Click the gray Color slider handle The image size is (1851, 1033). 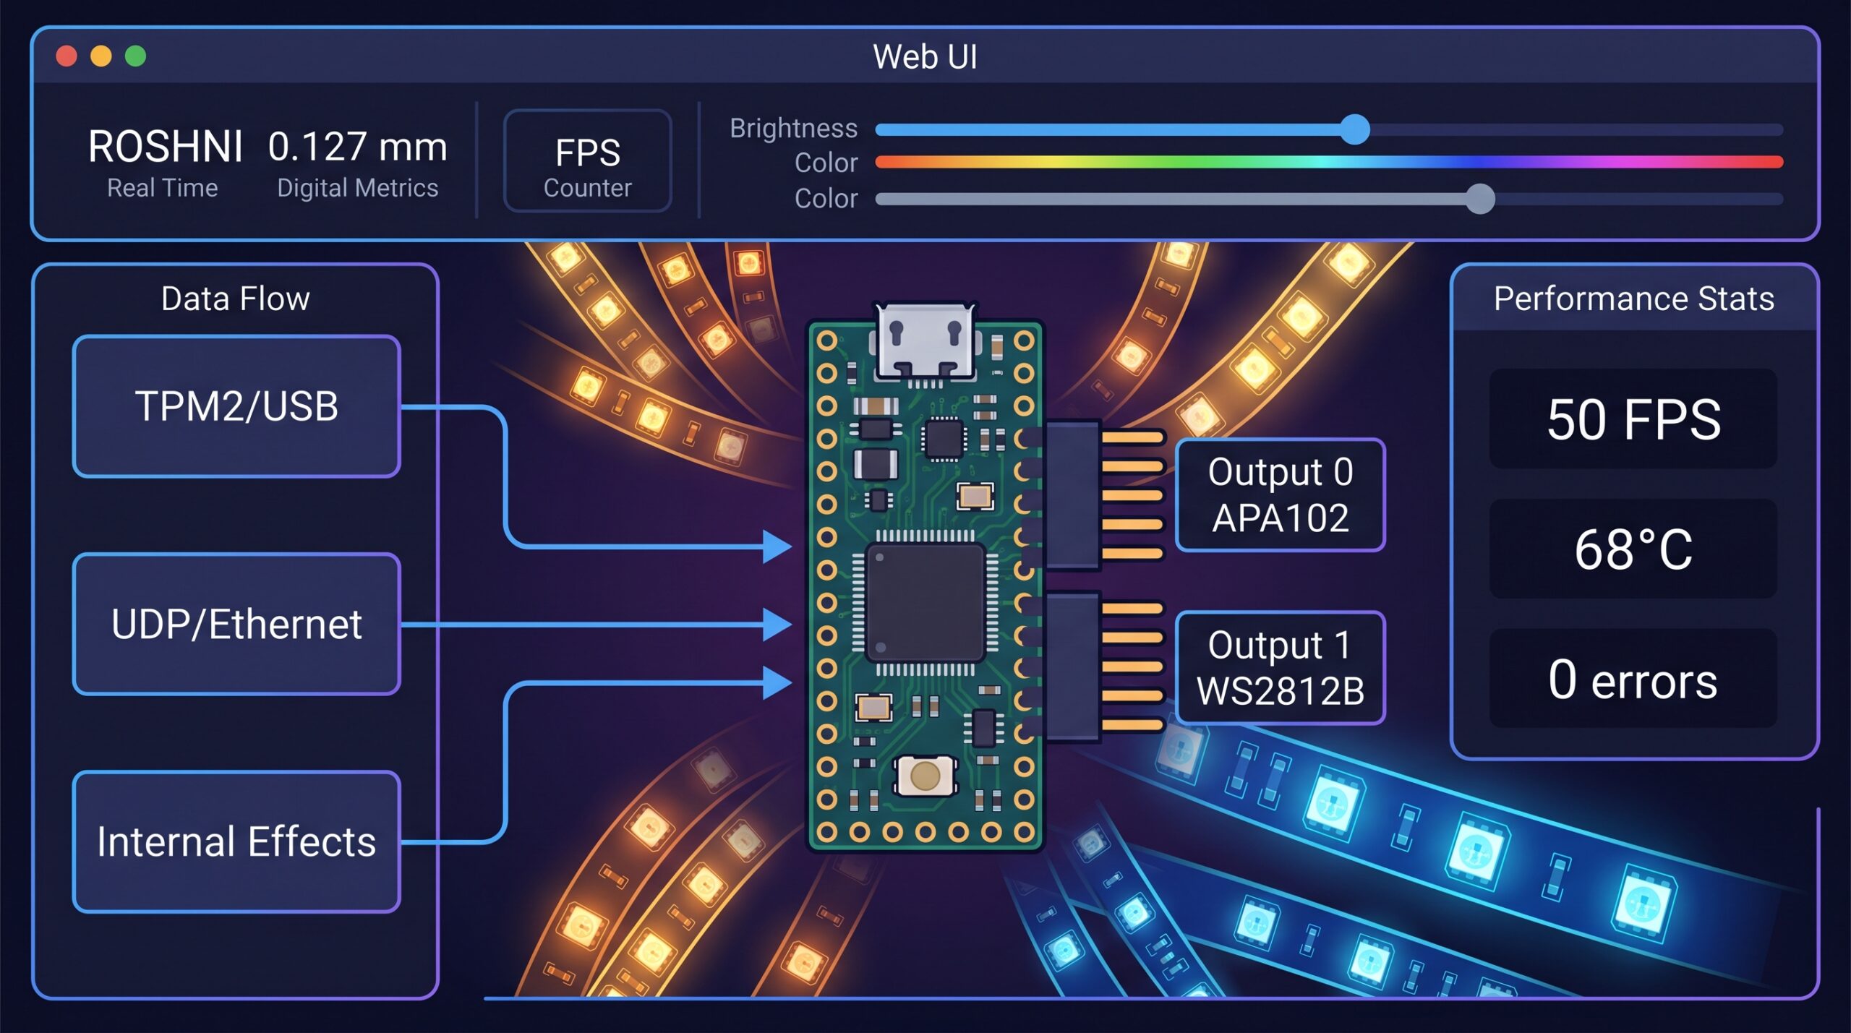[1480, 199]
